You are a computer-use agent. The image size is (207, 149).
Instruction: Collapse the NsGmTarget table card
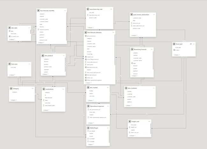coord(91,144)
